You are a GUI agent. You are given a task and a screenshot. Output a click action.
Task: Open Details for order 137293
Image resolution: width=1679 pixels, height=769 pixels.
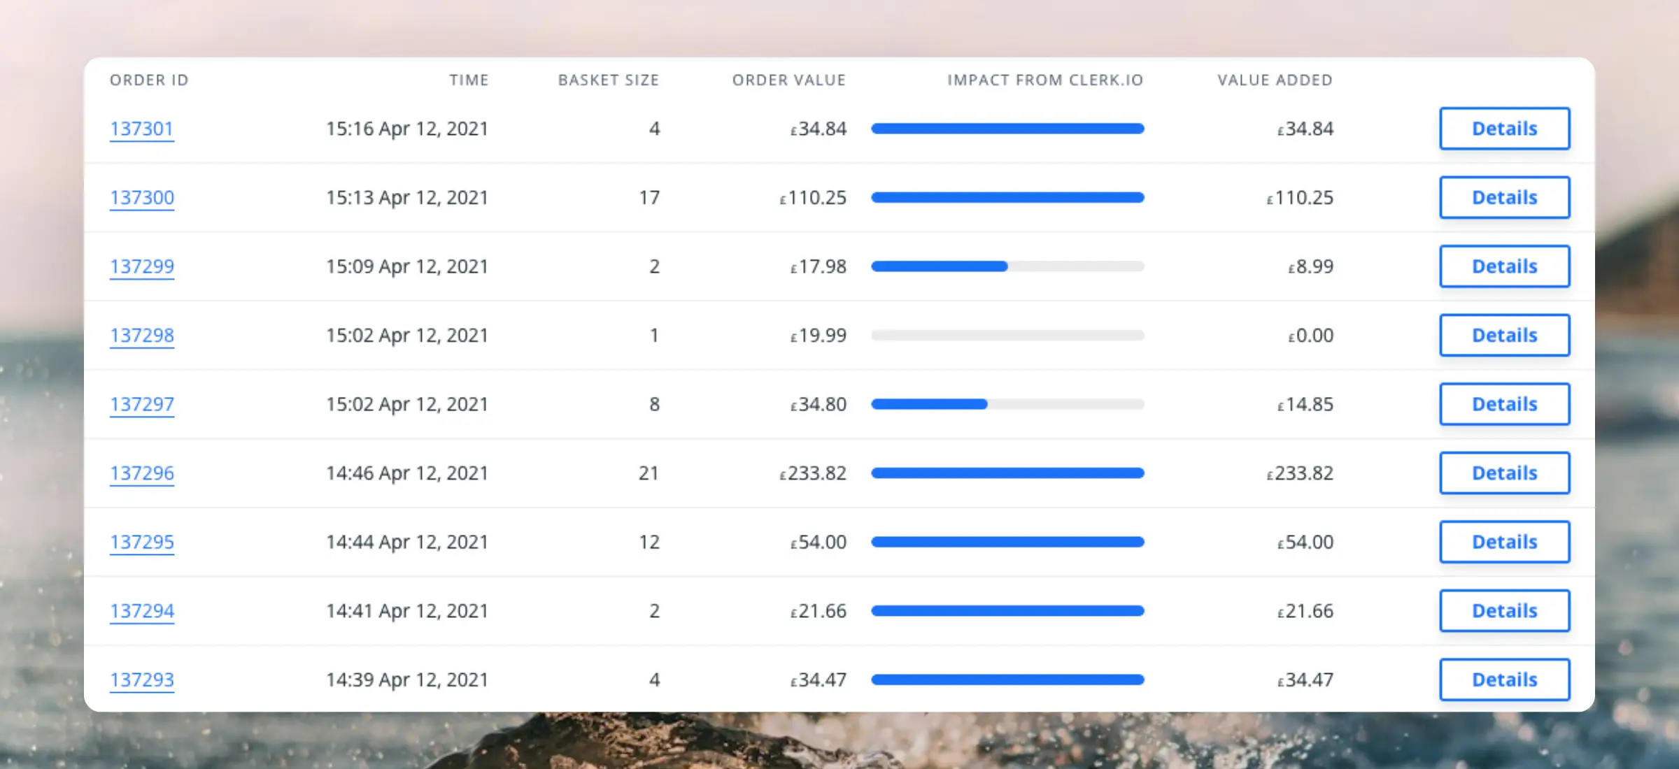pyautogui.click(x=1504, y=680)
